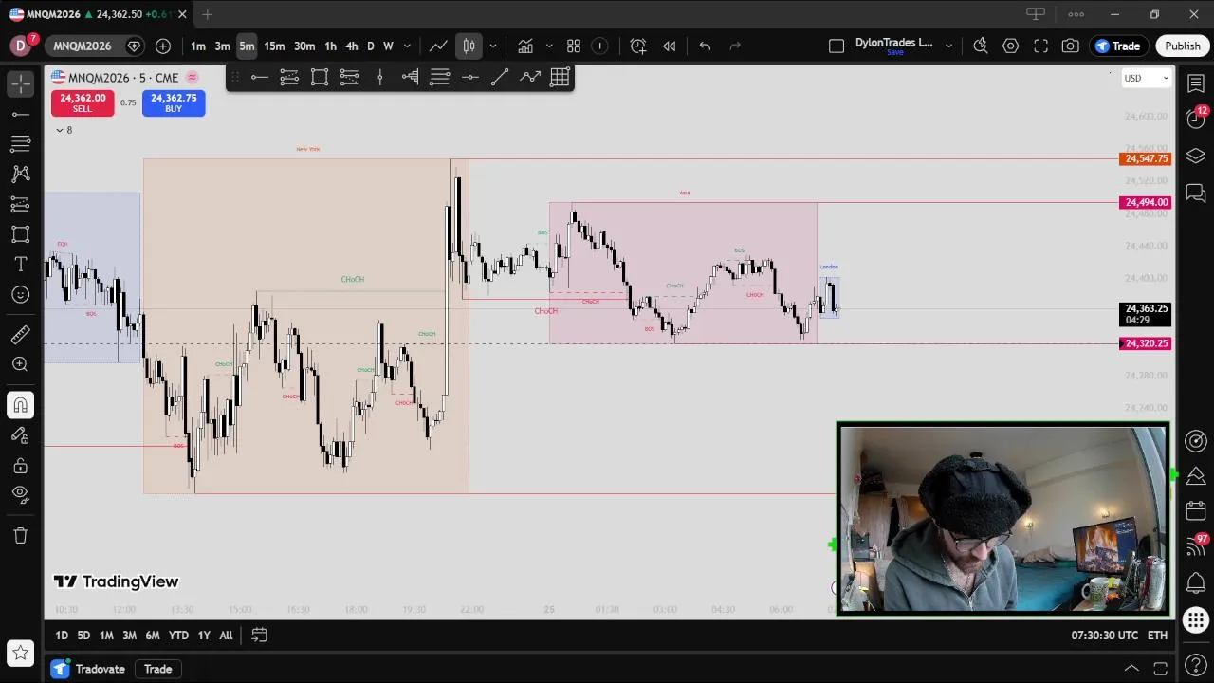Viewport: 1214px width, 683px height.
Task: Open indicator templates grid
Action: (x=574, y=46)
